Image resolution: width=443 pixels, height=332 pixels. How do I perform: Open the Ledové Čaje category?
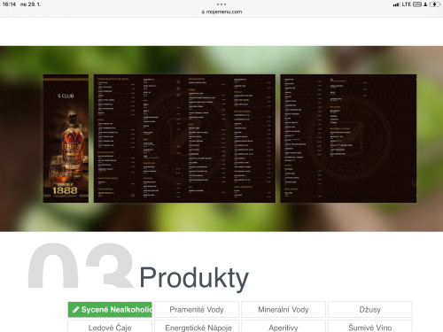(110, 327)
